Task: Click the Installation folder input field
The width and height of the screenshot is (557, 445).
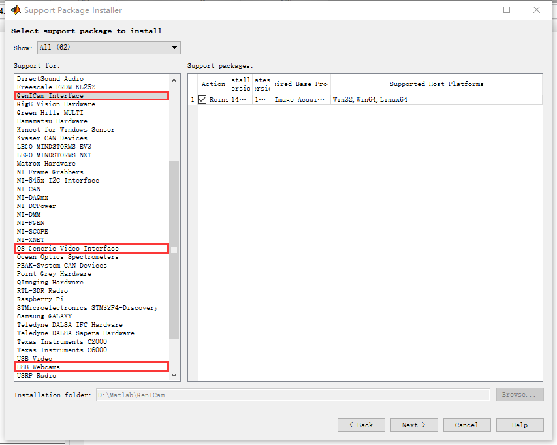Action: [294, 394]
